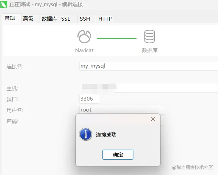Confirm with the 确定 button
The width and height of the screenshot is (218, 175).
[118, 155]
